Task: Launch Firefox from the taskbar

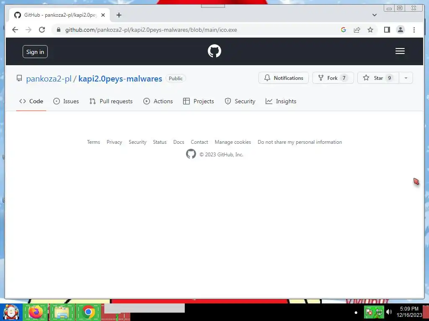Action: pyautogui.click(x=36, y=312)
